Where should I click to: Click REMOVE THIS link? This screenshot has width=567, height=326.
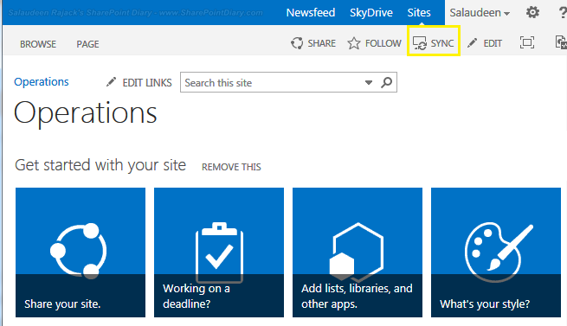(x=231, y=167)
